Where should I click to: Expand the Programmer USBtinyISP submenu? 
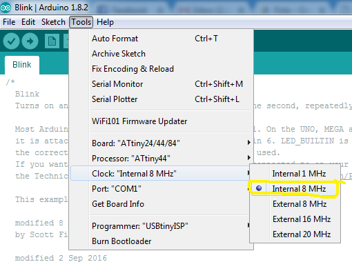tap(161, 226)
